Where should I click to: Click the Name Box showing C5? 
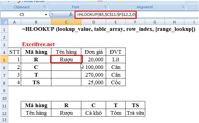point(23,14)
